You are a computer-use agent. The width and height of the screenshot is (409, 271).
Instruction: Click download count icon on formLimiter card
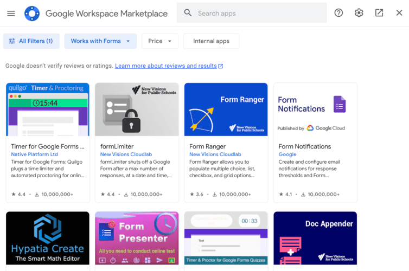tap(126, 195)
